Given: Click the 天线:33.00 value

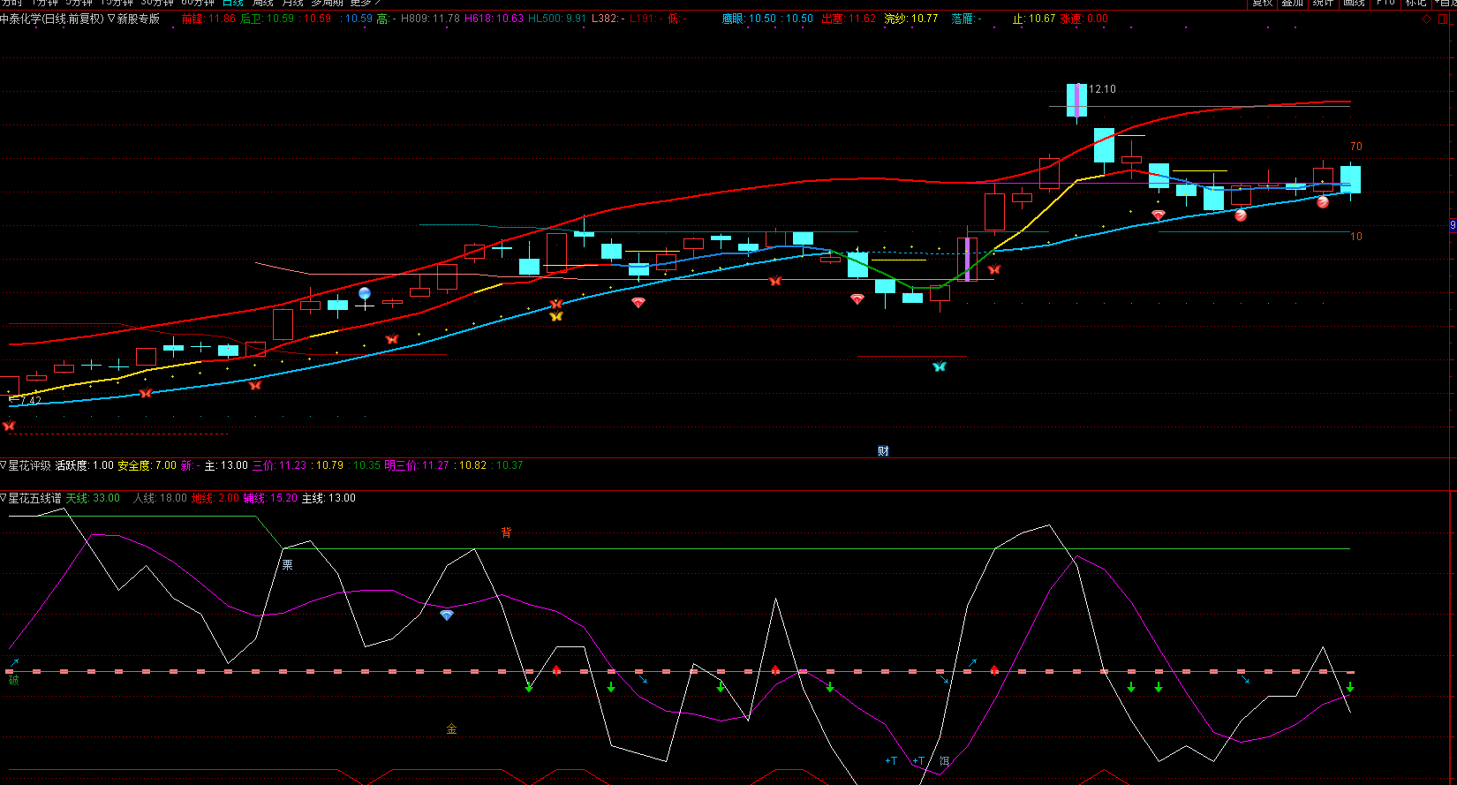Looking at the screenshot, I should tap(93, 498).
